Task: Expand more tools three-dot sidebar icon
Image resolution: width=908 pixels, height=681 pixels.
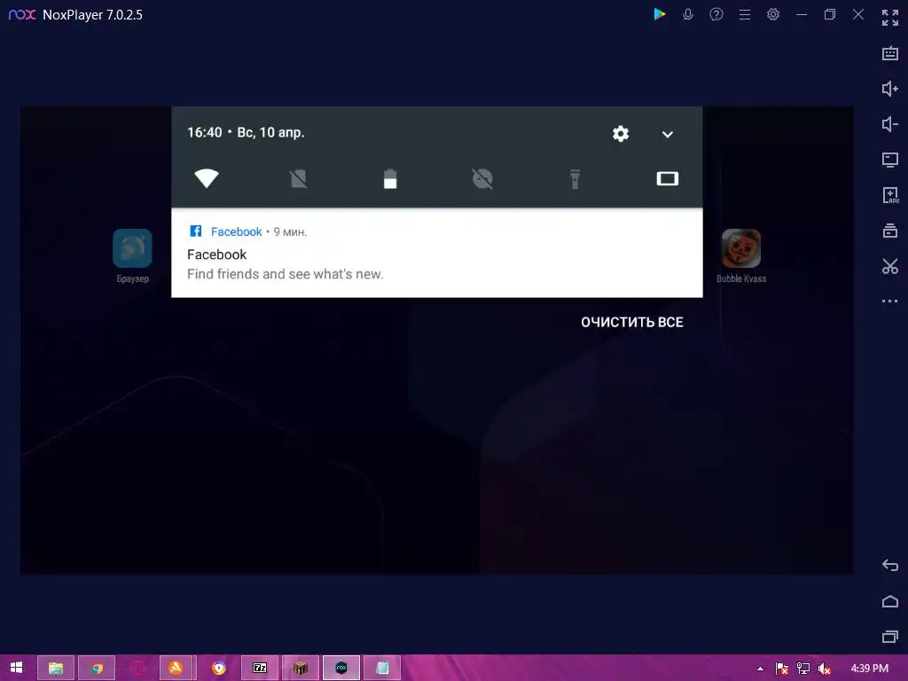Action: (x=890, y=301)
